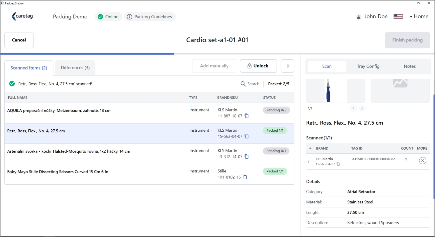Cancel the packing session
The image size is (435, 237).
19,40
